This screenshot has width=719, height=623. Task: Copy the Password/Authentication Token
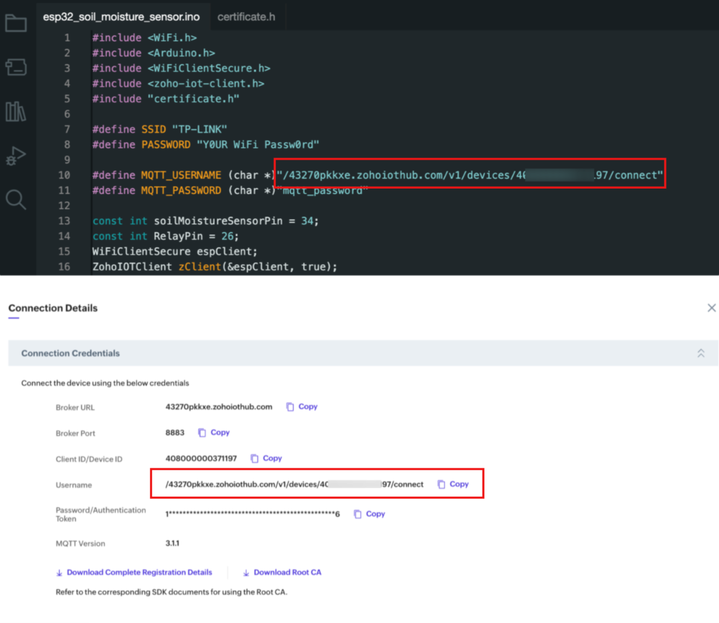[x=375, y=514]
